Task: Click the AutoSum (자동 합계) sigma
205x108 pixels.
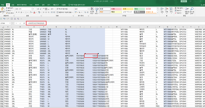Action: tap(175, 8)
